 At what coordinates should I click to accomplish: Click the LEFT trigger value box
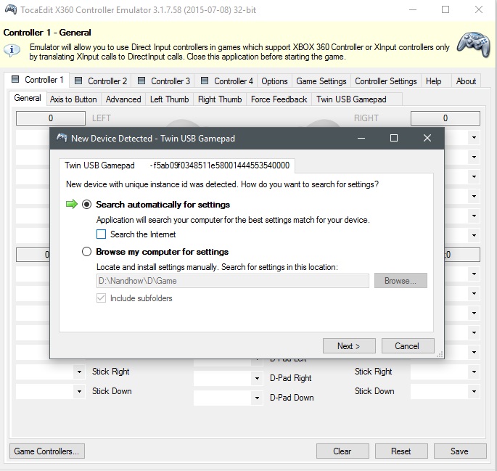[51, 118]
